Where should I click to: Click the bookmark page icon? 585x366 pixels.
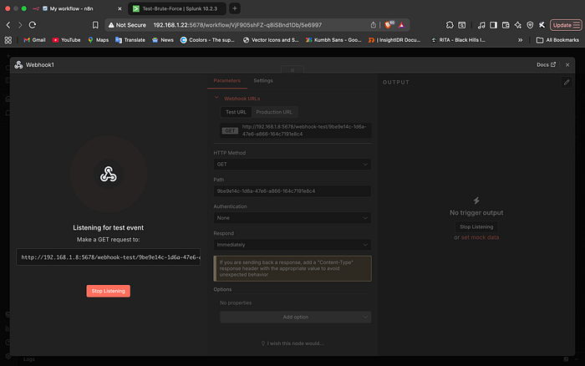coord(95,25)
